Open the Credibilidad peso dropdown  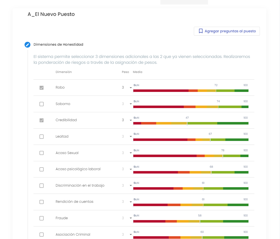click(131, 120)
